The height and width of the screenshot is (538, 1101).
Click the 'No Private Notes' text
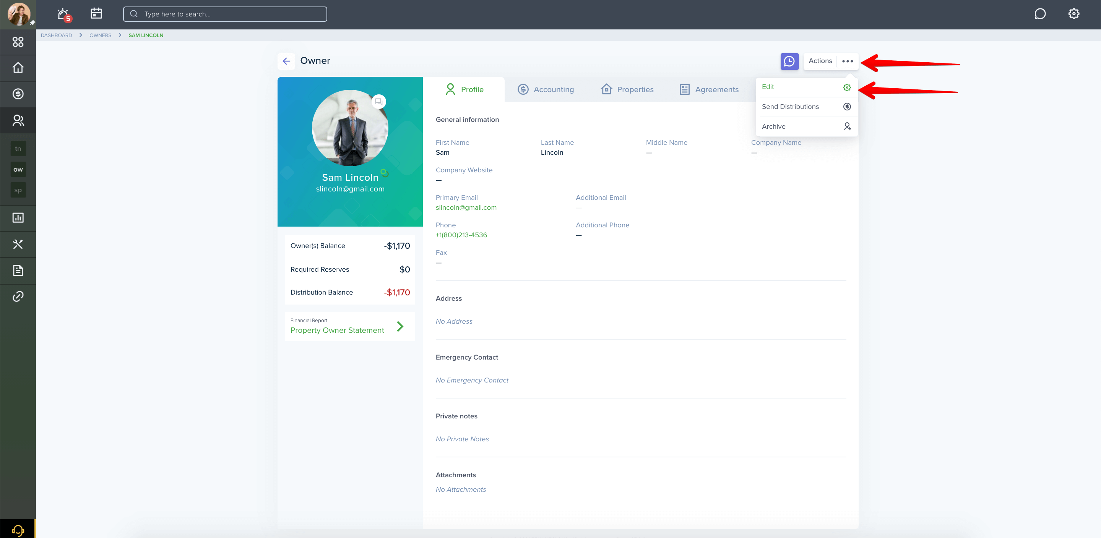coord(462,439)
